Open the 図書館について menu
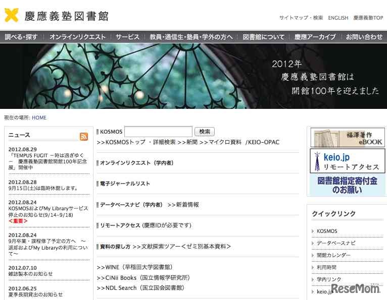Viewport: 387px width, 300px height. pos(263,37)
